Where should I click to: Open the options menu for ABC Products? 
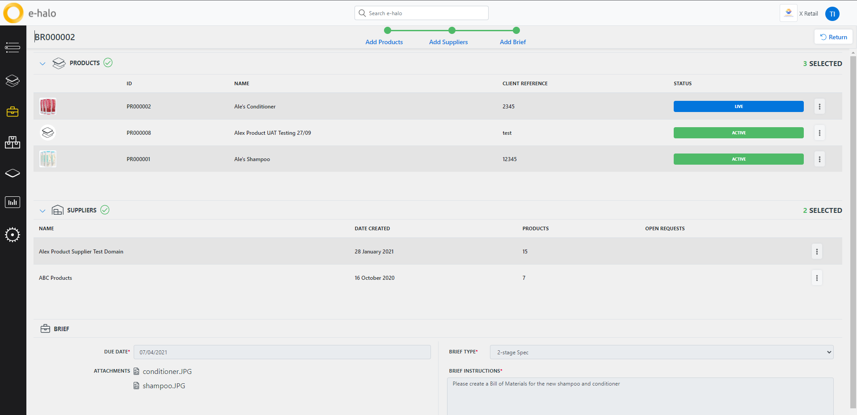[817, 278]
